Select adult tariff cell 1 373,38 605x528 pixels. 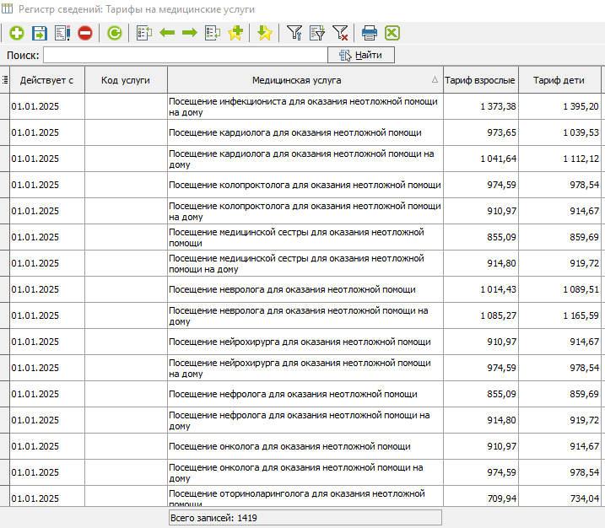coord(498,106)
